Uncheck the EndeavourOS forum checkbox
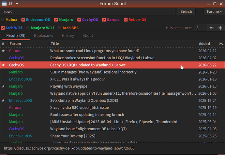The height and width of the screenshot is (155, 225). 23,20
